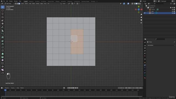Select the Annotate pencil tool
Screen dimensions: 176x99
pyautogui.click(x=2, y=27)
